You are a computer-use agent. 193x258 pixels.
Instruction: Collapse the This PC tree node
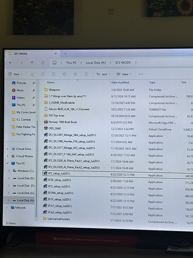click(7, 164)
